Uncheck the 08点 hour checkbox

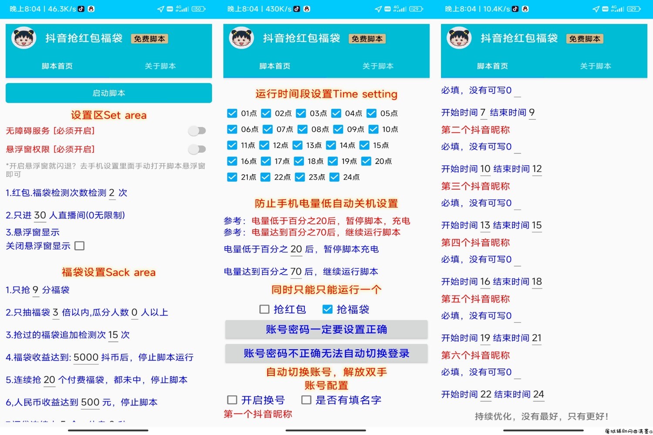click(303, 129)
